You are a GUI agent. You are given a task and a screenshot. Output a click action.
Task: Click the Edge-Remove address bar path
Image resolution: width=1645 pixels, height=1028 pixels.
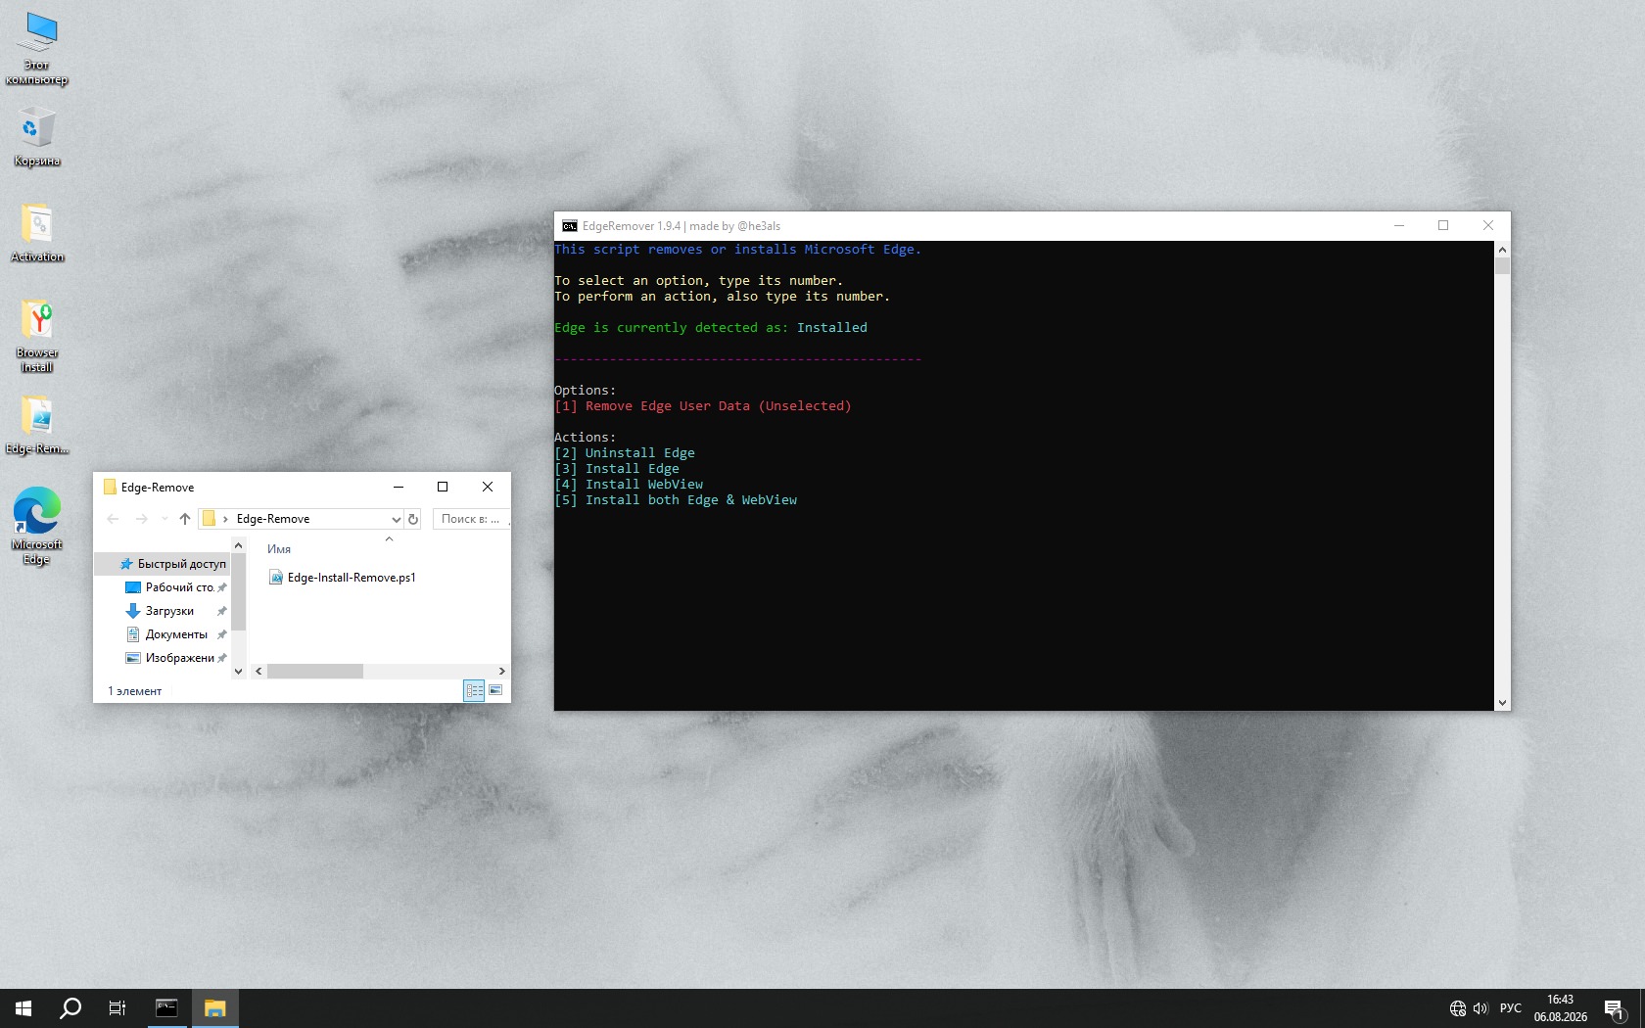pos(273,519)
